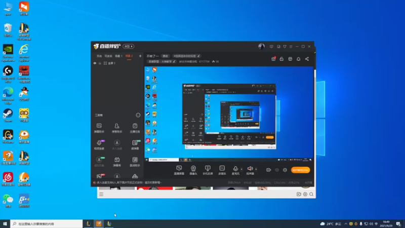Open the skin shirt icon in title bar
405x228 pixels.
pyautogui.click(x=285, y=47)
